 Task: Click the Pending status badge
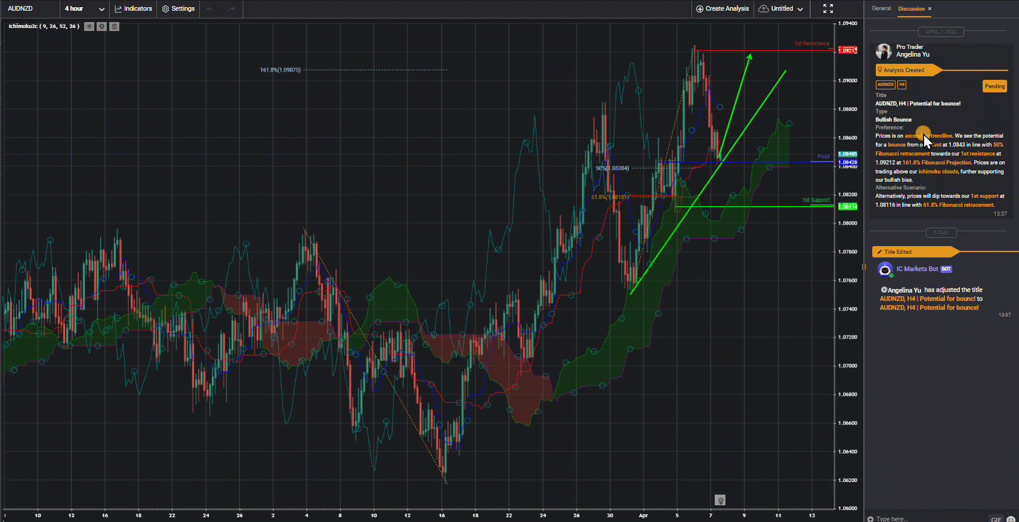pyautogui.click(x=995, y=86)
